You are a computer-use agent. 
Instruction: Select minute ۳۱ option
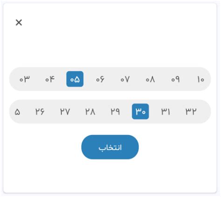[x=166, y=111]
